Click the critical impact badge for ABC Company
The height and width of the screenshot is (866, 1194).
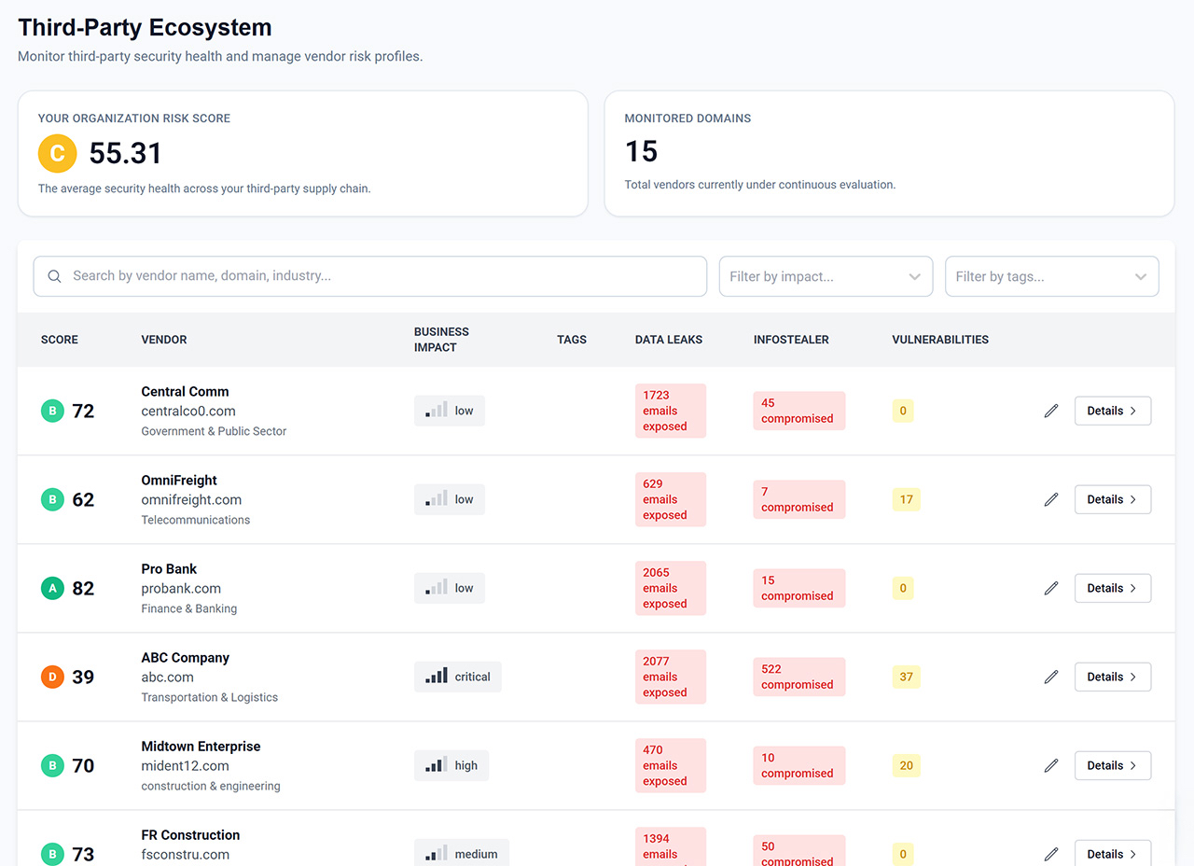click(458, 677)
